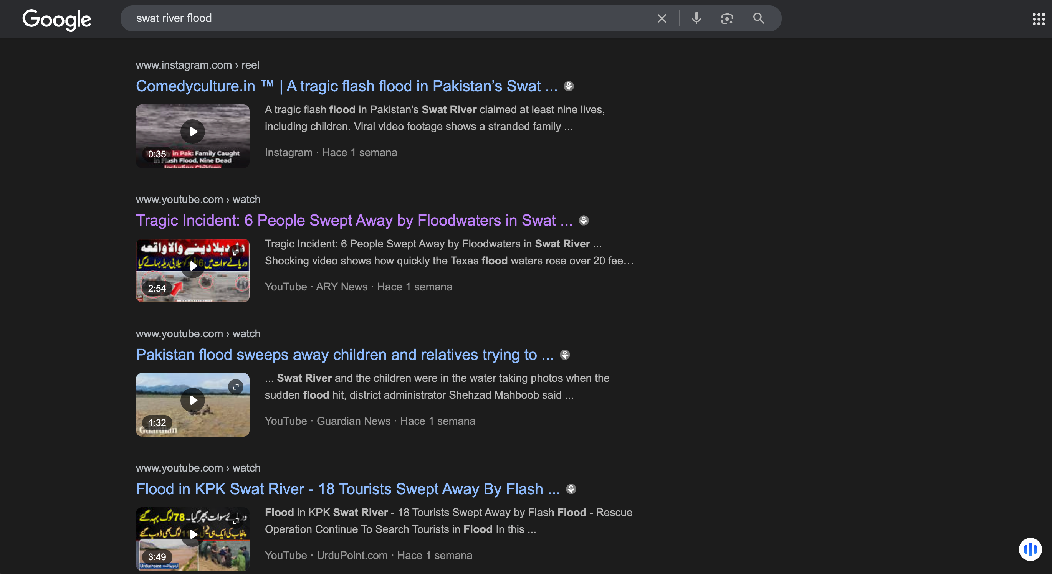Click the www.instagram.com › reel URL
The height and width of the screenshot is (574, 1052).
[x=198, y=65]
